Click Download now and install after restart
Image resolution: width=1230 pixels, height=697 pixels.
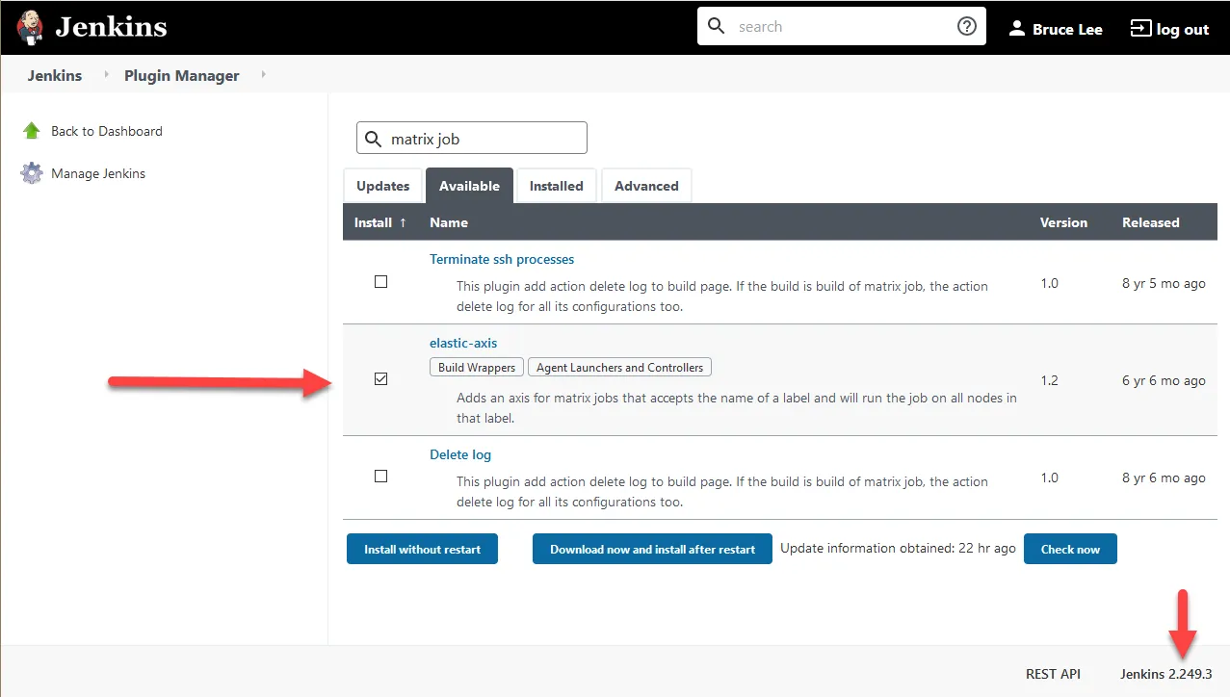[652, 549]
